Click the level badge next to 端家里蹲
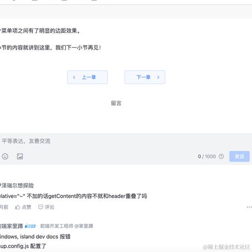252x252 pixels. [x=30, y=226]
